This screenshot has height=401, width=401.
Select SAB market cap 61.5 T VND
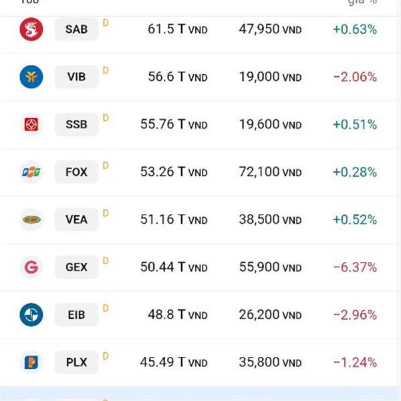pos(178,29)
